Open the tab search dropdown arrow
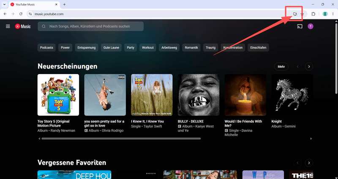 [4, 4]
